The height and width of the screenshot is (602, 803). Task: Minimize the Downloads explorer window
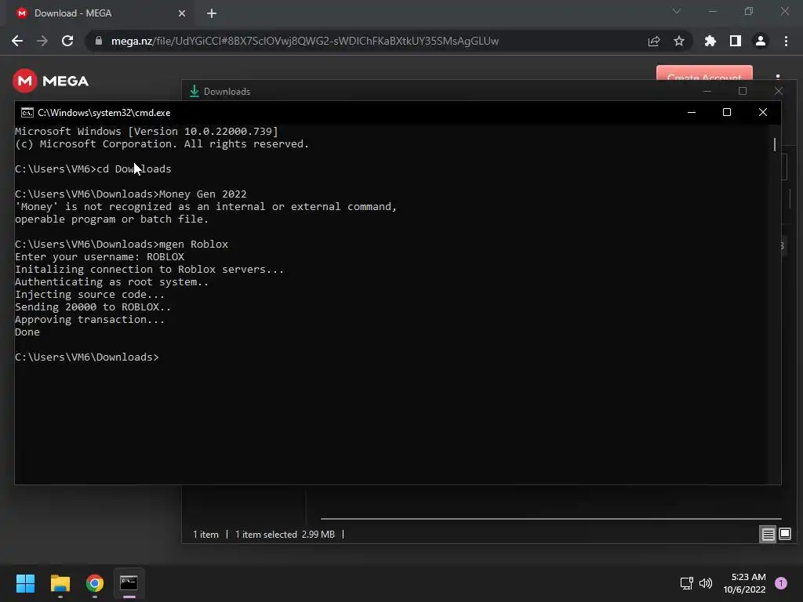(707, 91)
